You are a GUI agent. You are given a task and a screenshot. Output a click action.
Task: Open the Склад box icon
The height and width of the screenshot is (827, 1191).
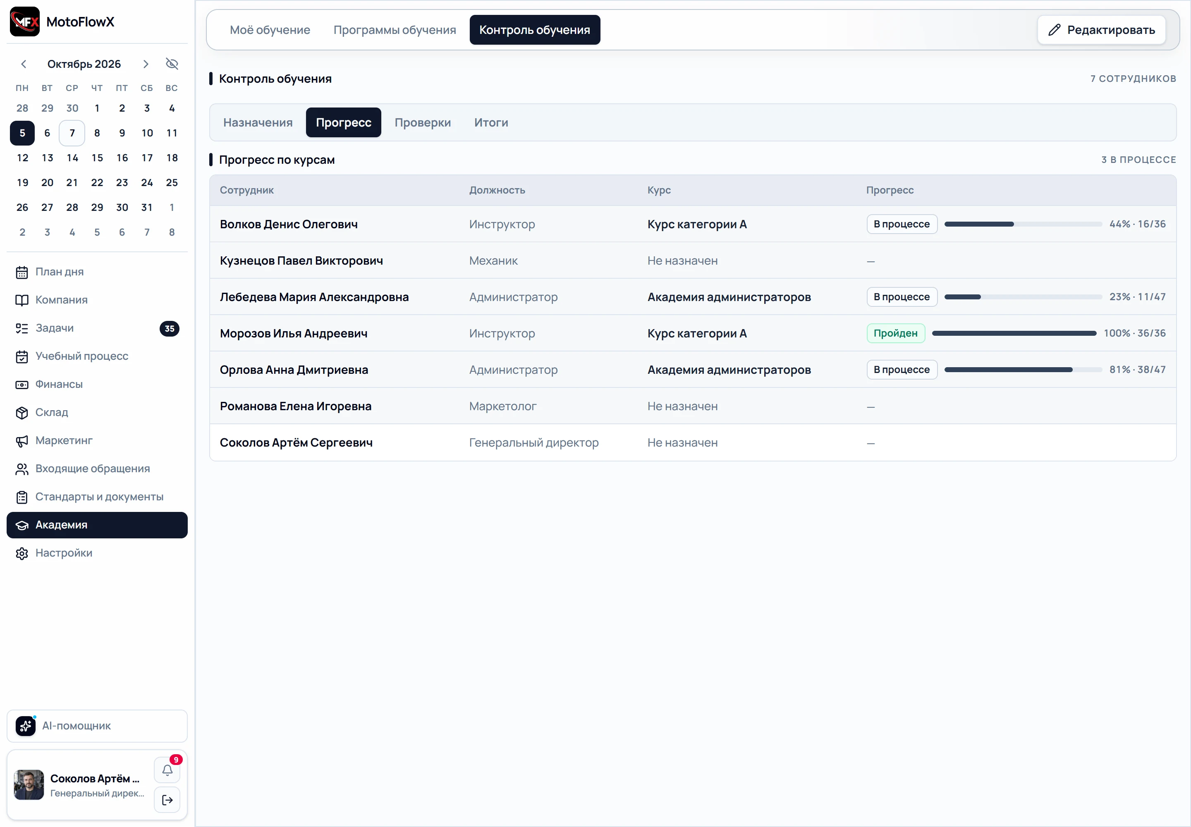coord(22,412)
